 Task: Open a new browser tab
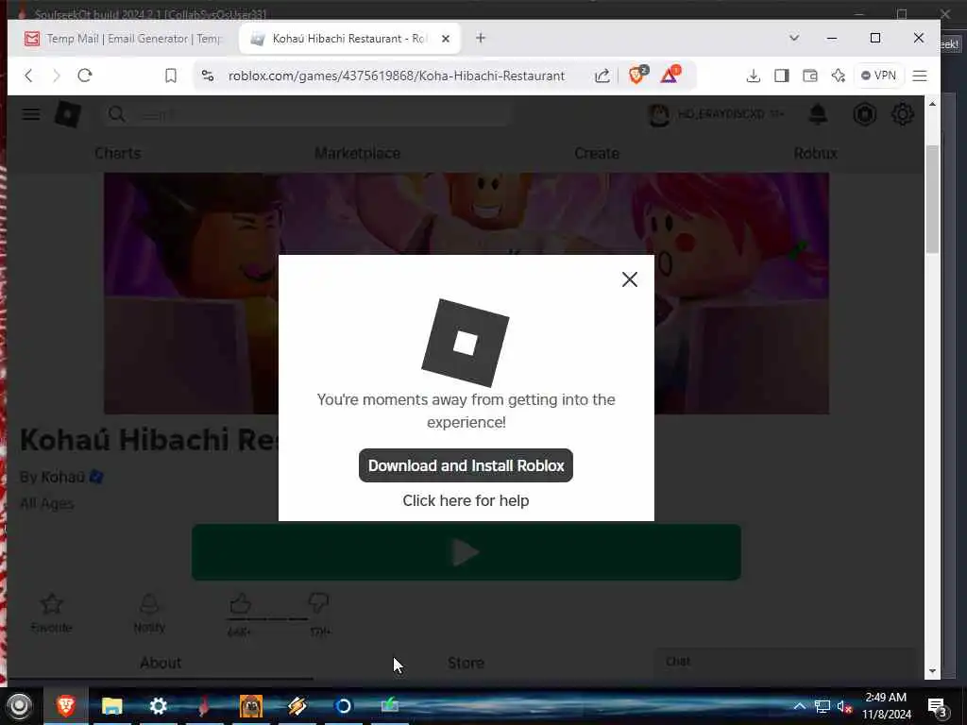(481, 38)
